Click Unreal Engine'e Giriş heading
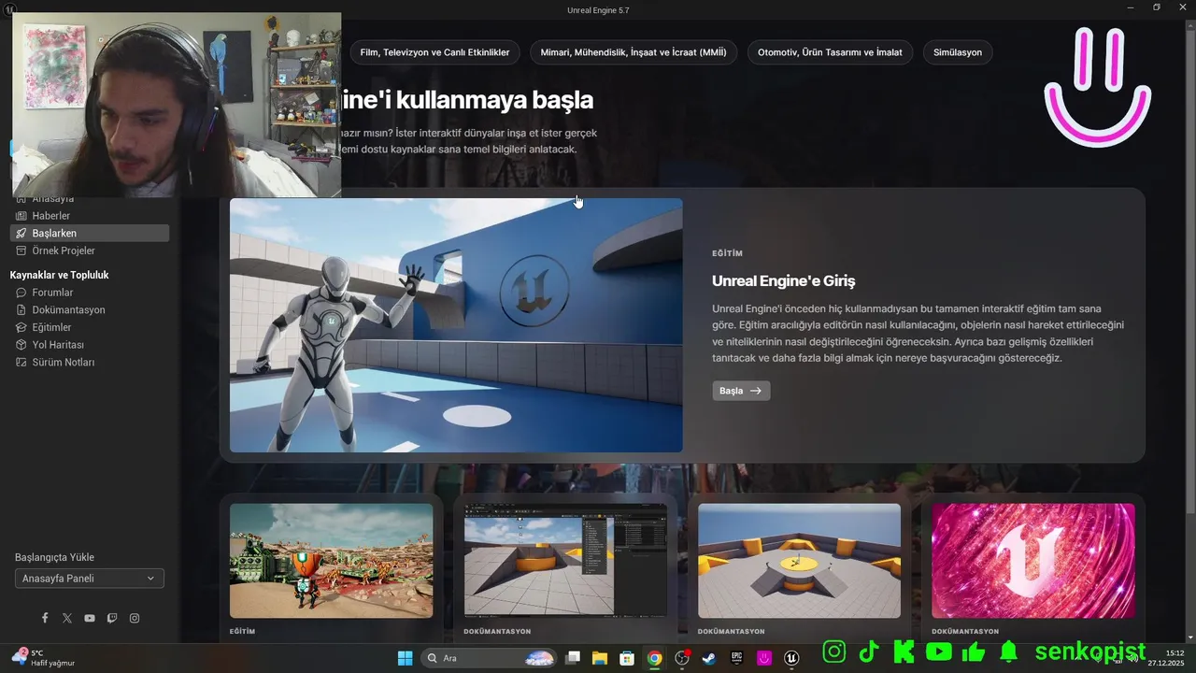 coord(783,280)
